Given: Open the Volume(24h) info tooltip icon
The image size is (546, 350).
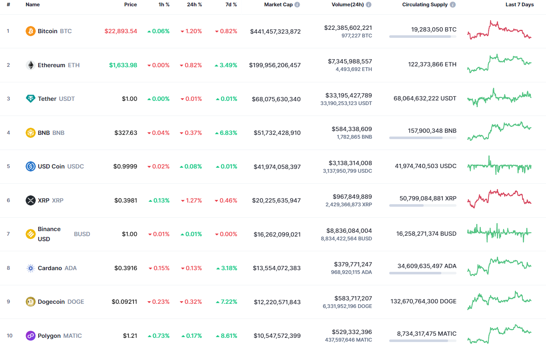Looking at the screenshot, I should [368, 5].
